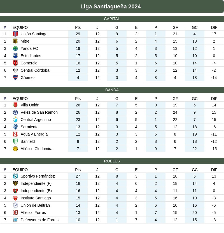The width and height of the screenshot is (224, 233).
Task: Click the Unión Santiago team crest
Action: (15, 34)
